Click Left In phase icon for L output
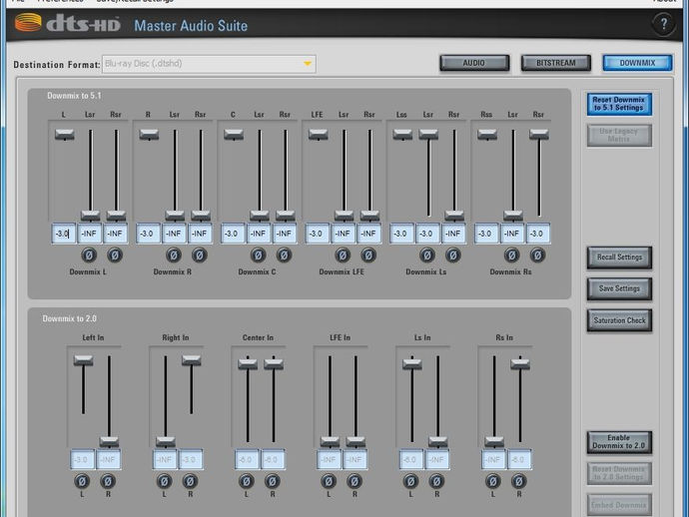The image size is (689, 517). coord(82,481)
